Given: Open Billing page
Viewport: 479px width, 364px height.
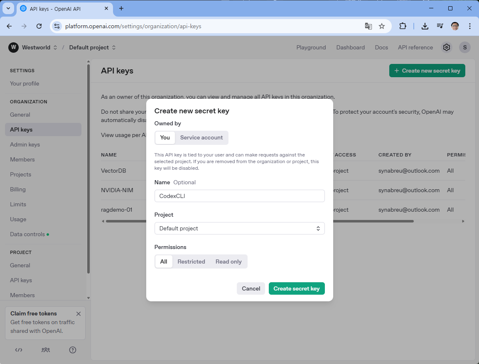Looking at the screenshot, I should click(x=18, y=190).
